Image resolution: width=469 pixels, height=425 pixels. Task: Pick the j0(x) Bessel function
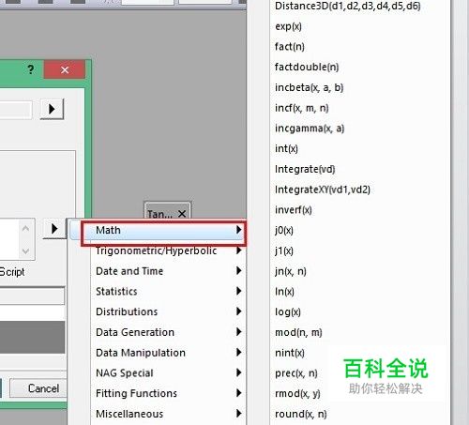pyautogui.click(x=284, y=230)
